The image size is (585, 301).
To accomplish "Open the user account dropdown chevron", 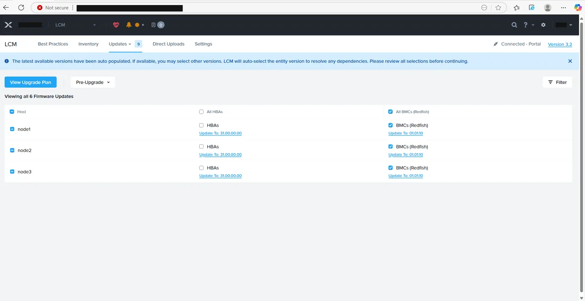I will tap(571, 25).
